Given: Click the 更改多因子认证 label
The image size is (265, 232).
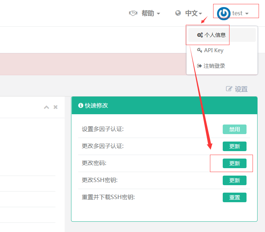Looking at the screenshot, I should click(103, 146).
